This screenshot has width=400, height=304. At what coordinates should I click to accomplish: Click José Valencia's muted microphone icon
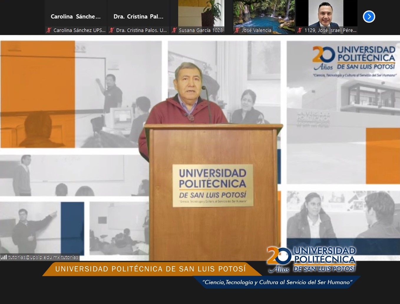237,30
